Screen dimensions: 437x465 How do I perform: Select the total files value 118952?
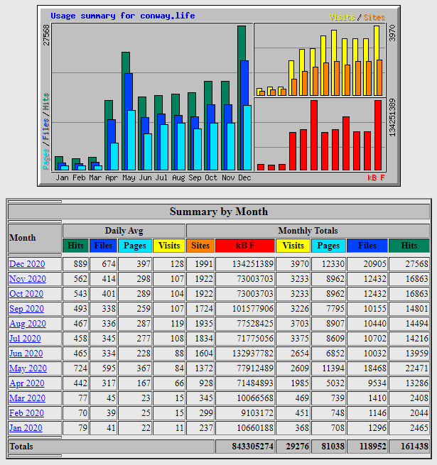click(372, 447)
